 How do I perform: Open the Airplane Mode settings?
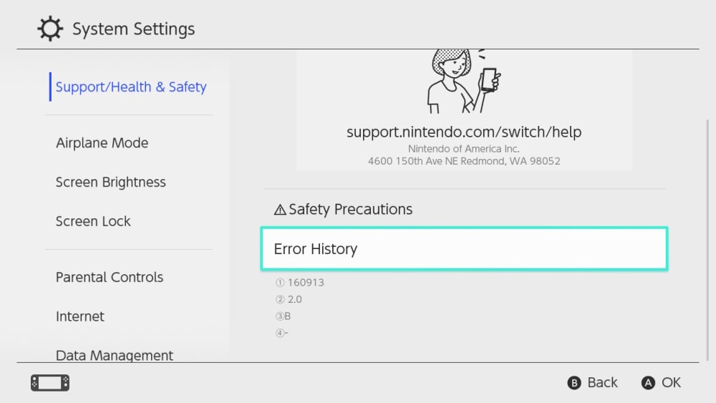pos(102,143)
